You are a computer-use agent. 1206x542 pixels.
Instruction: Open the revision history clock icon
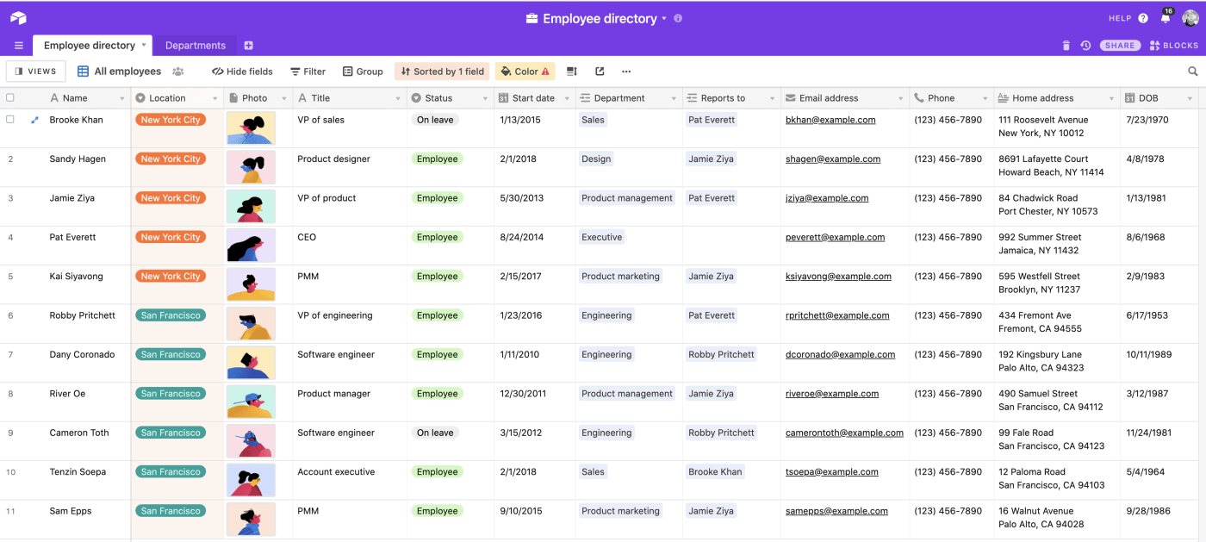[1085, 46]
